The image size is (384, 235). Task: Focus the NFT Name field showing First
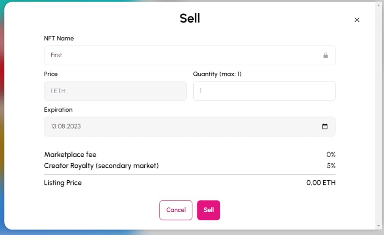(190, 55)
